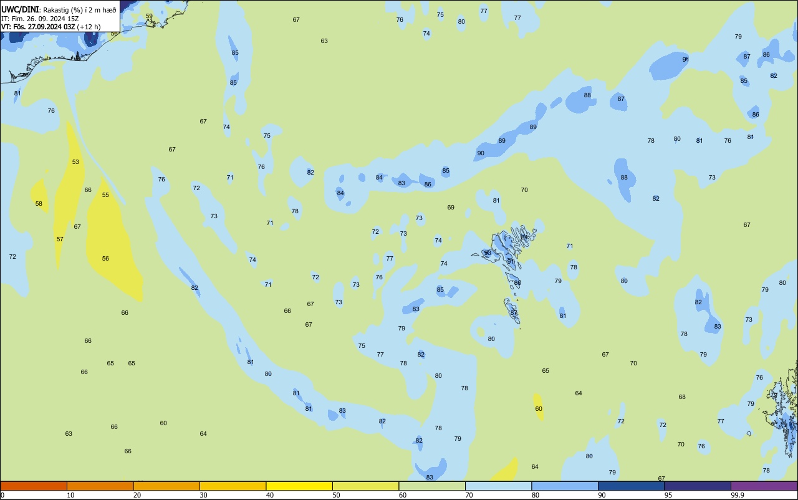Pick the 20–30 legend color segment

coord(166,486)
